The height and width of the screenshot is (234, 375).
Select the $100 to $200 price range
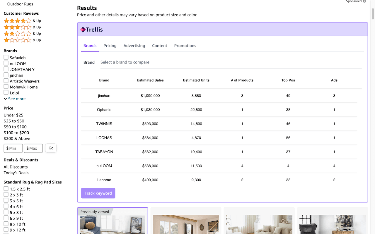[16, 133]
